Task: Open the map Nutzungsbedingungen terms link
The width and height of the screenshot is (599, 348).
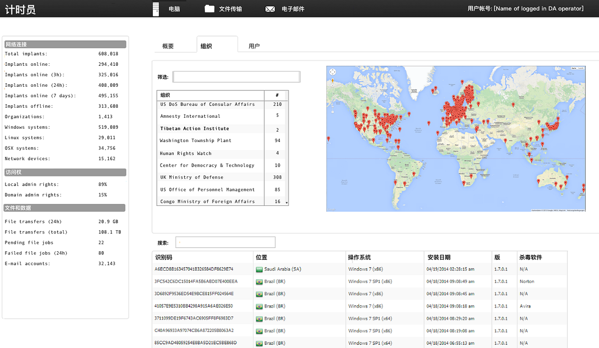Action: pyautogui.click(x=576, y=210)
